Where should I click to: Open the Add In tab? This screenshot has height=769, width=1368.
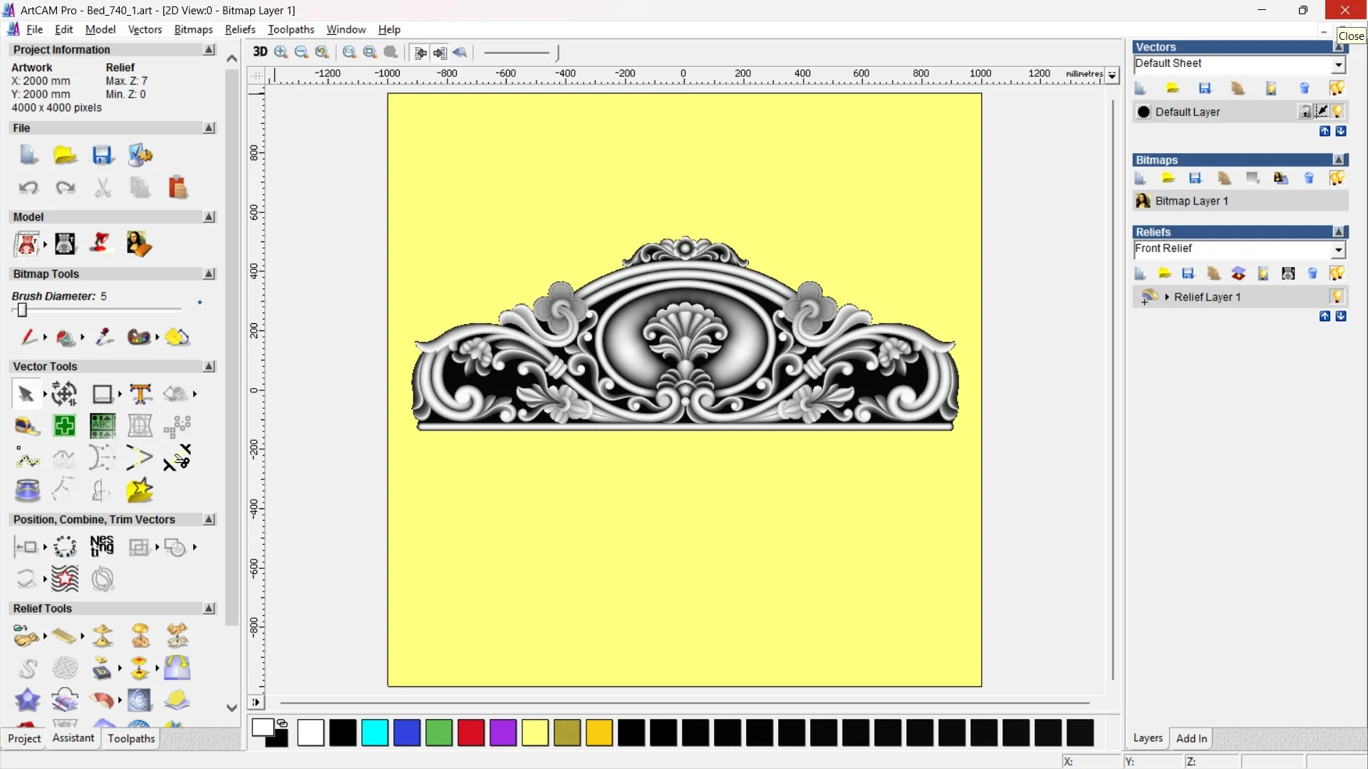1191,738
